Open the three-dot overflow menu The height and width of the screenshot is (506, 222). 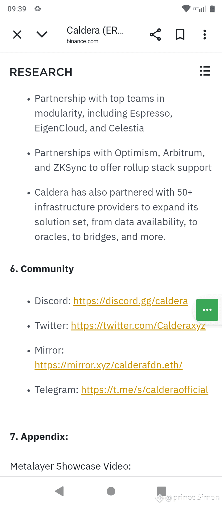[205, 35]
